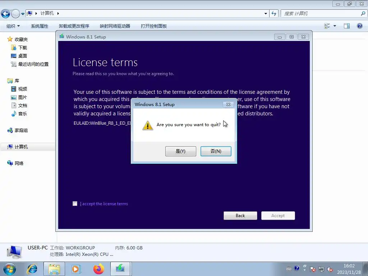Screen dimensions: 368x276
Task: Click the taskbar clock 16:02
Action: coord(349,266)
